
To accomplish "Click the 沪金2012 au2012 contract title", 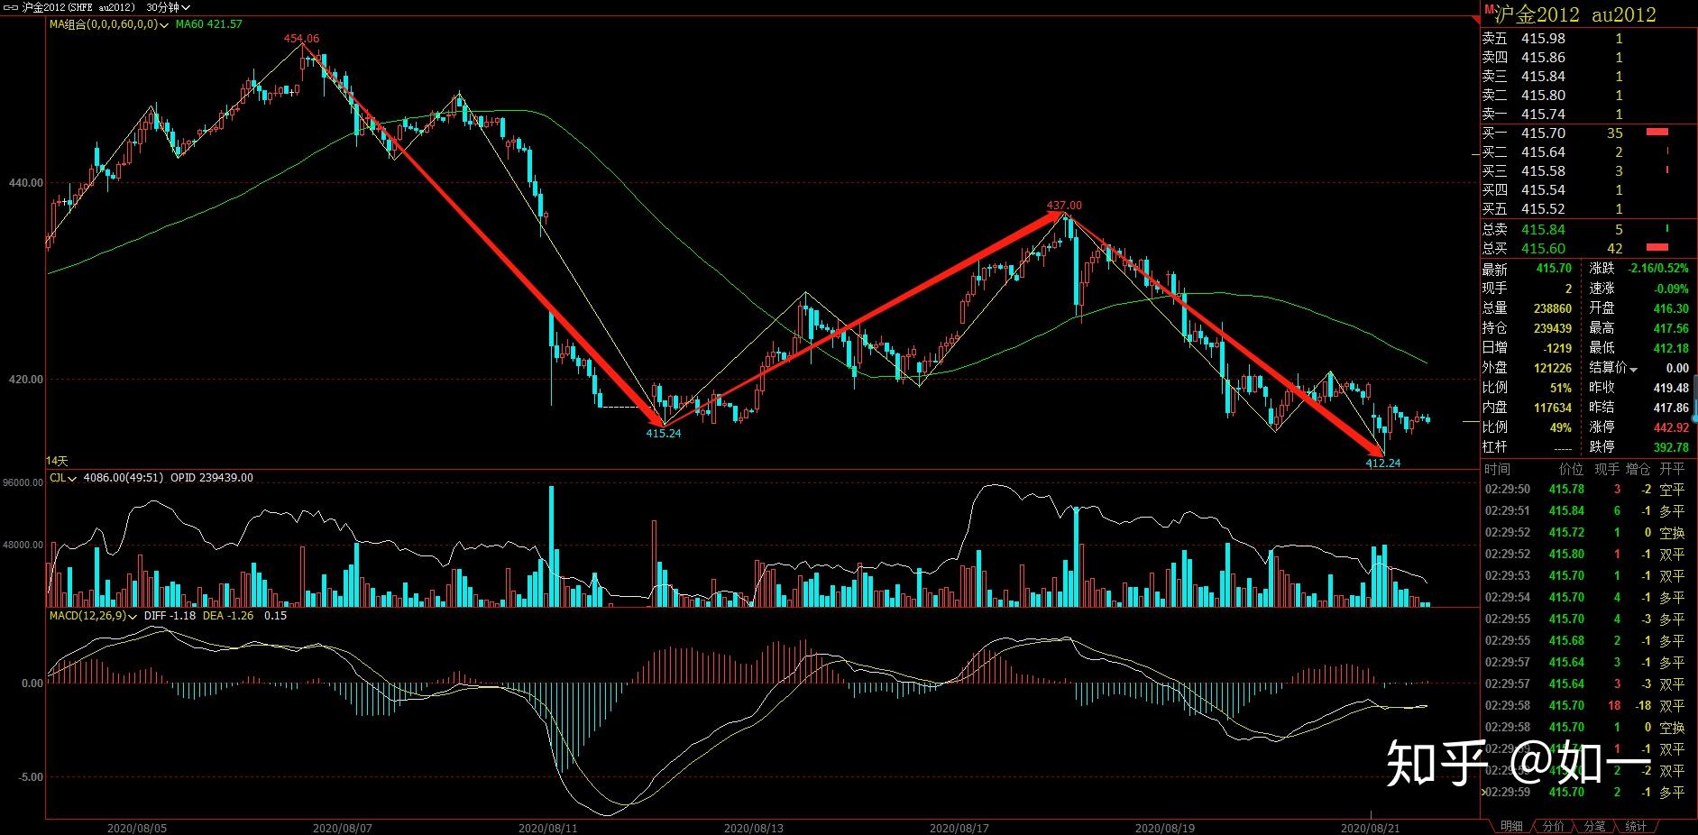I will click(1574, 14).
